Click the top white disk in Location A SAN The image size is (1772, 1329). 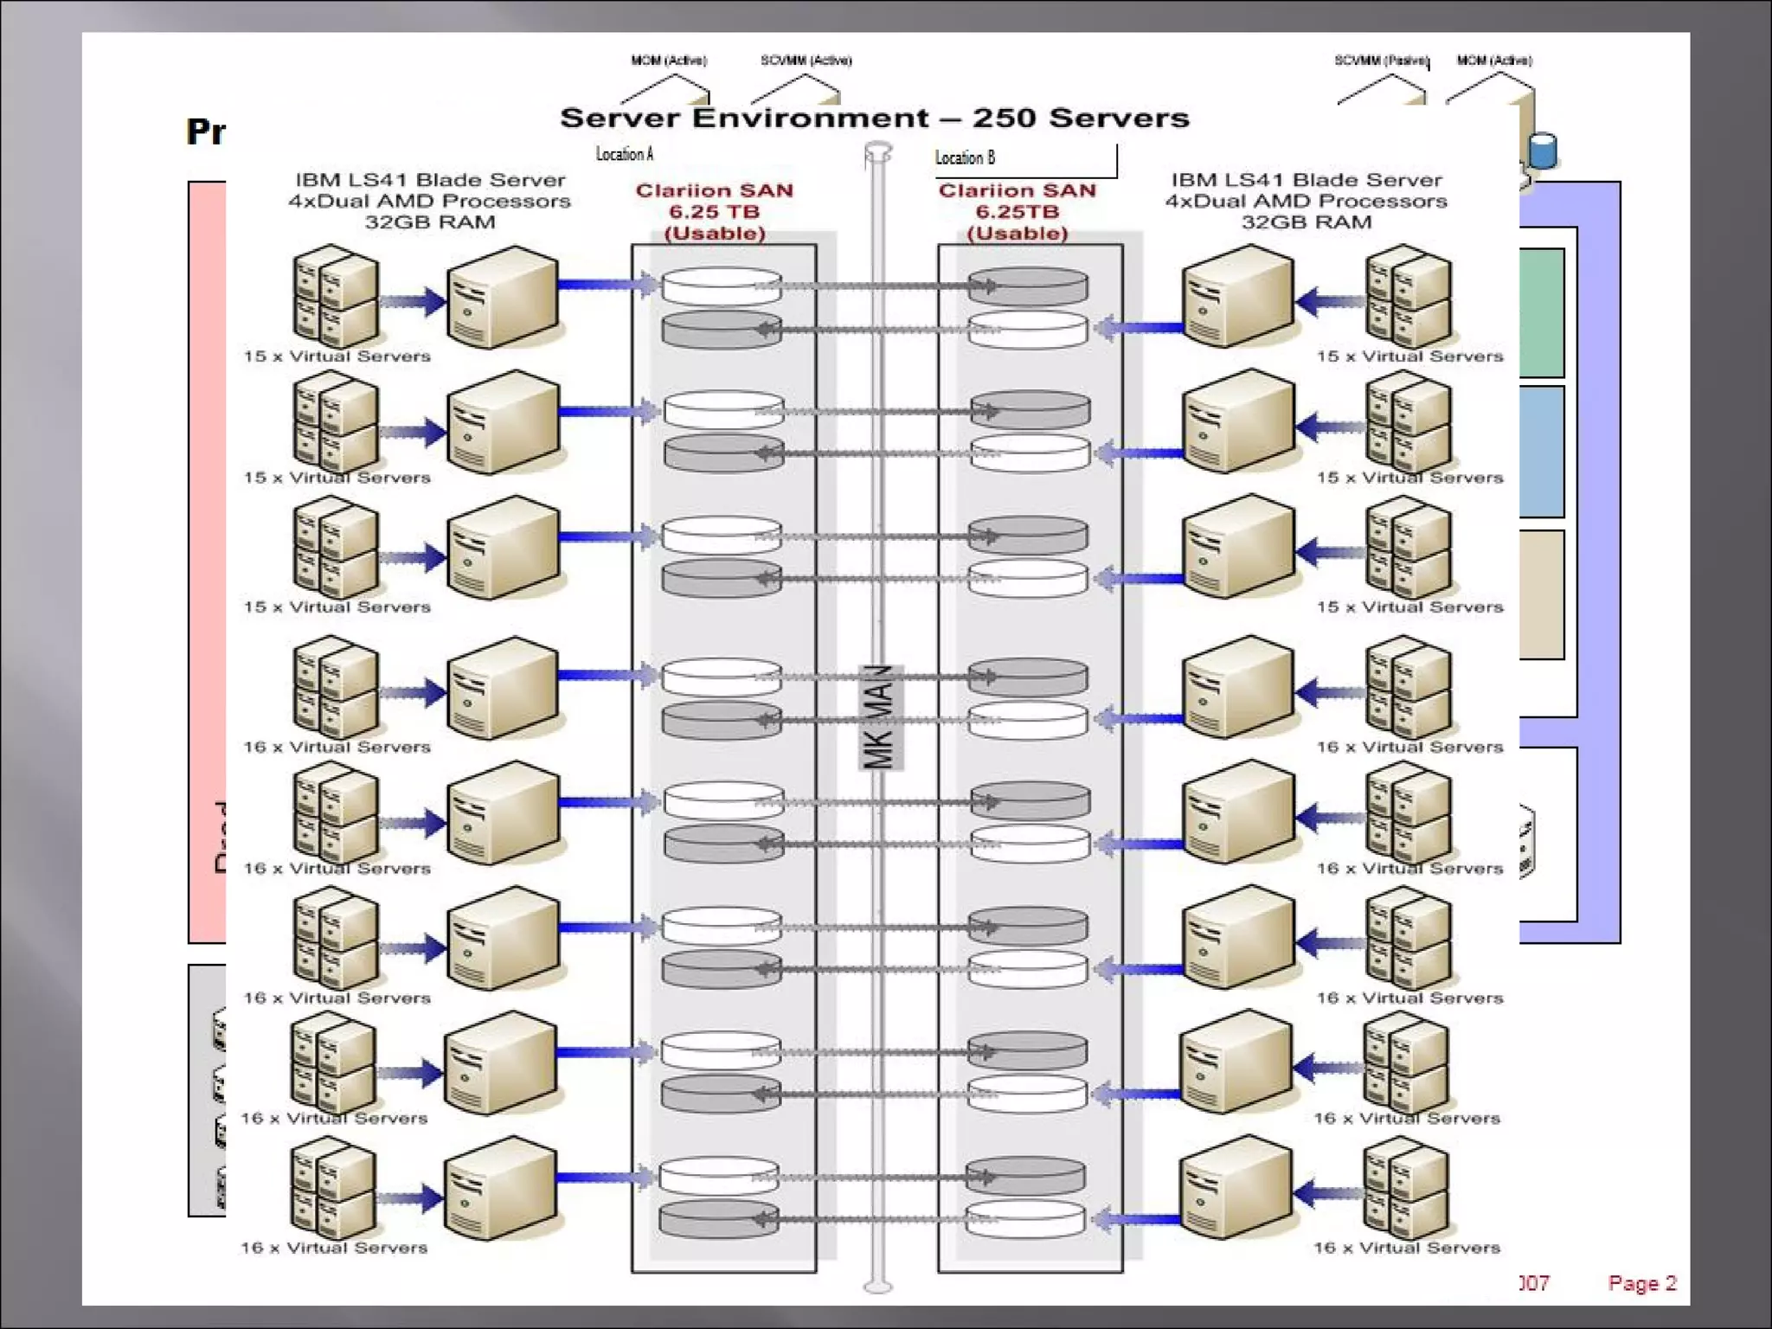pos(722,286)
